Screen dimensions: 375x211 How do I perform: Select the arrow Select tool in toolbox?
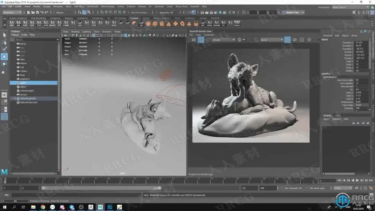tap(4, 35)
